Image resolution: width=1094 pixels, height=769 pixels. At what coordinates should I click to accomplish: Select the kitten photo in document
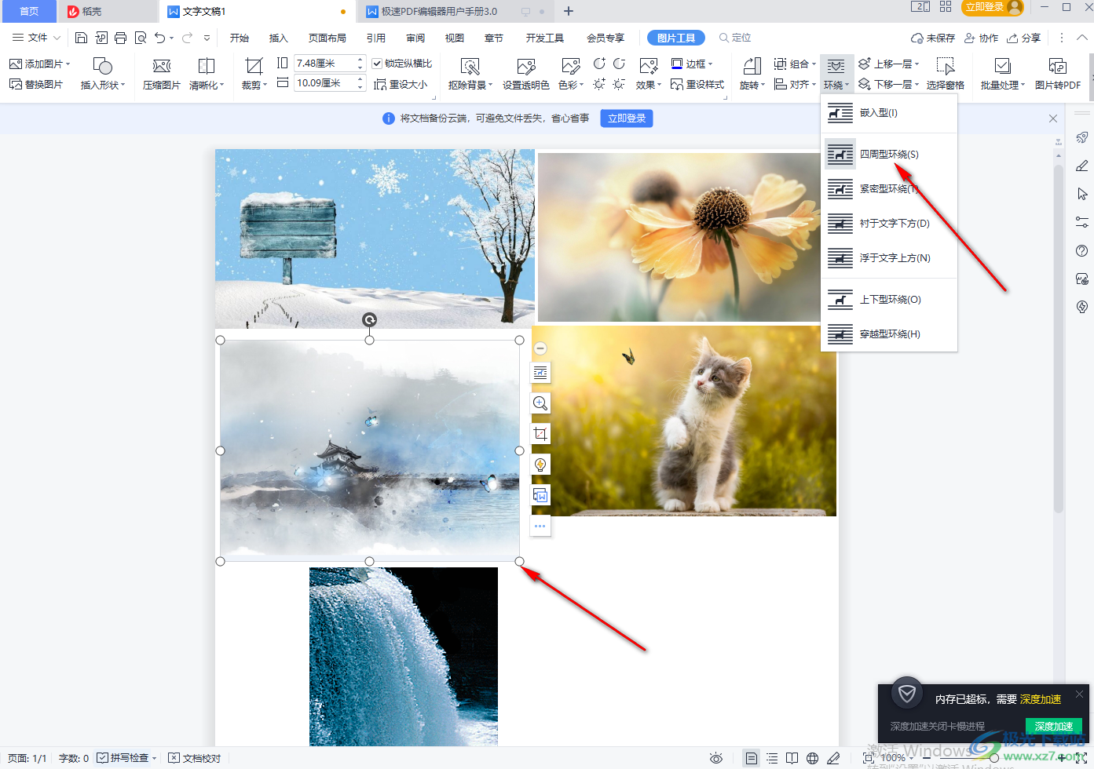click(685, 421)
